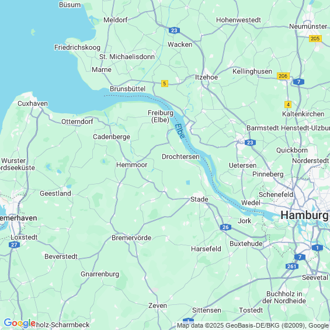
Task: Click the yellow route 4 shield above Kaltenkirchen
Action: click(x=288, y=105)
